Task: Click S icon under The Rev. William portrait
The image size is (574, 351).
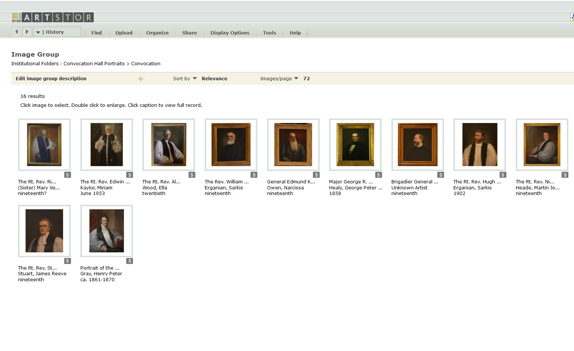Action: [x=254, y=175]
